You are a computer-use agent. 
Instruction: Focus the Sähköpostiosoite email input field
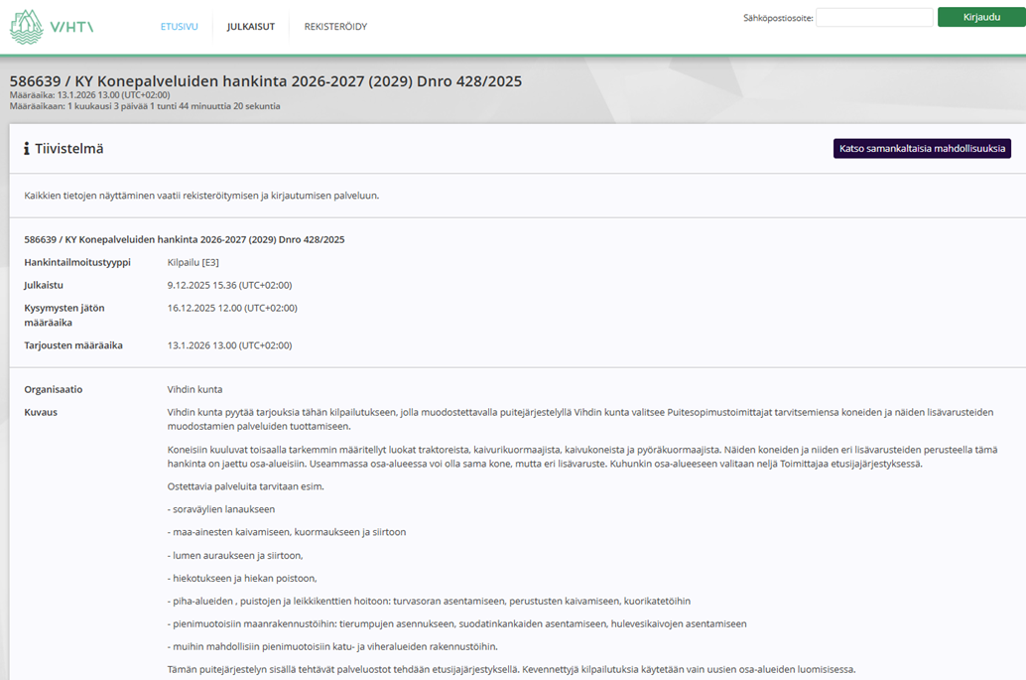(873, 18)
